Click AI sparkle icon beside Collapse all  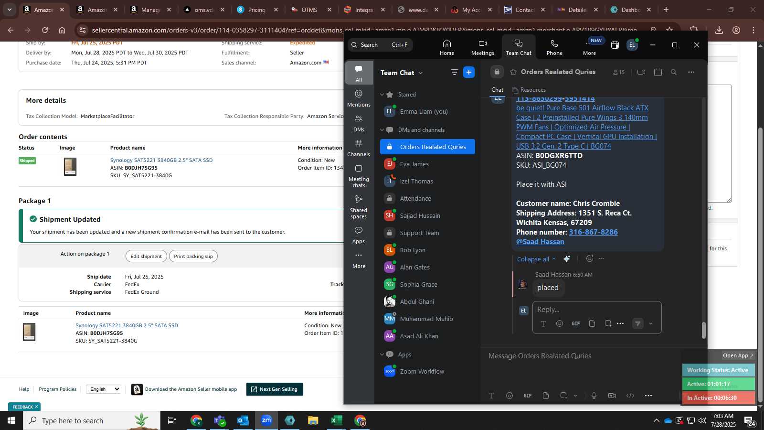point(567,258)
